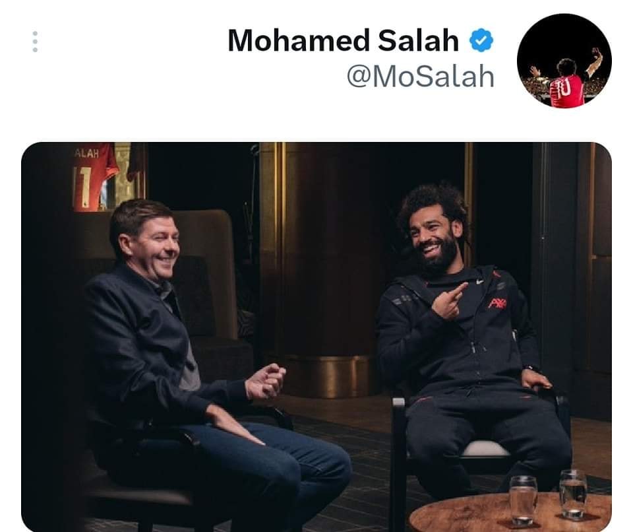Open the @MoSalah handle link
This screenshot has height=532, width=633.
click(420, 77)
